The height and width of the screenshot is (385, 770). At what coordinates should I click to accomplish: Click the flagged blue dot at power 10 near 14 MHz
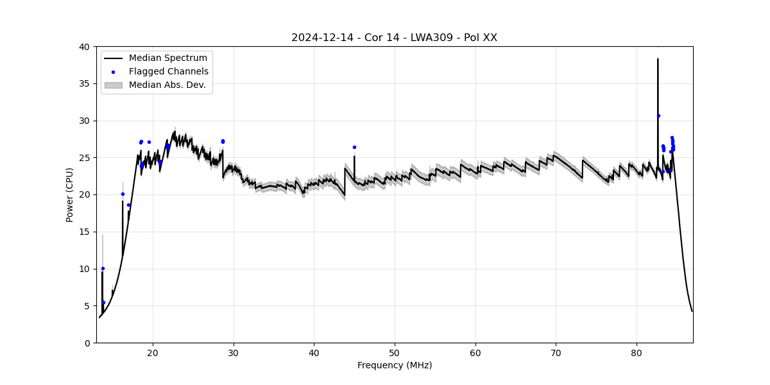(x=103, y=268)
